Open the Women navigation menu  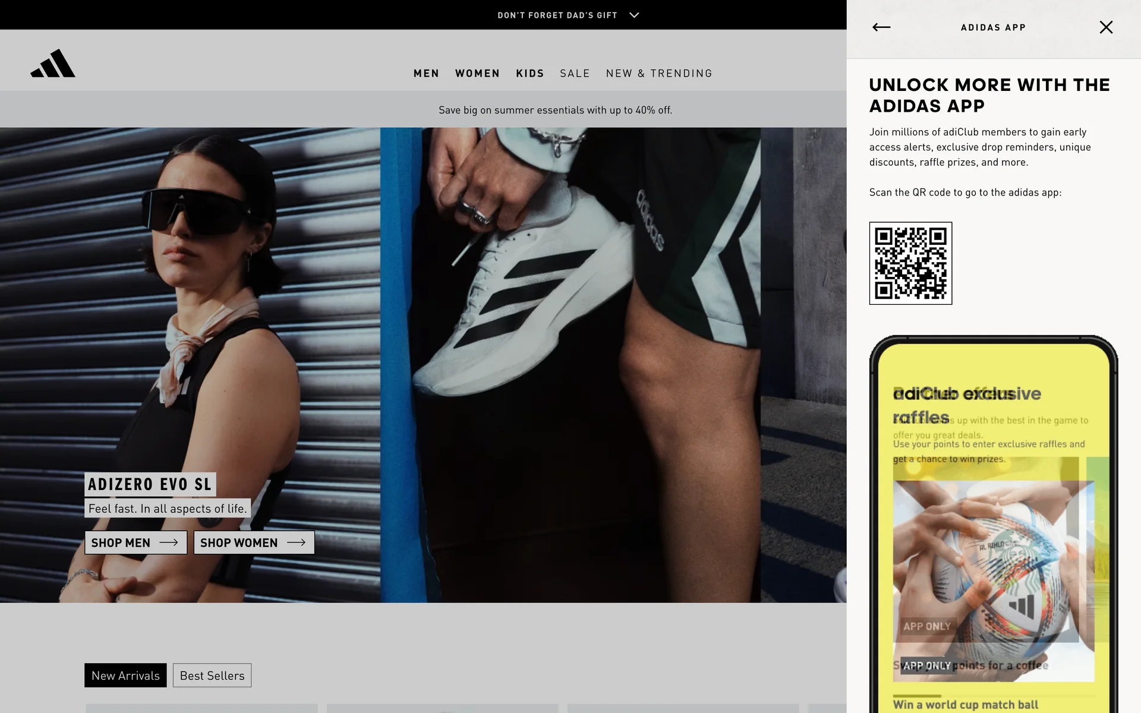point(477,73)
